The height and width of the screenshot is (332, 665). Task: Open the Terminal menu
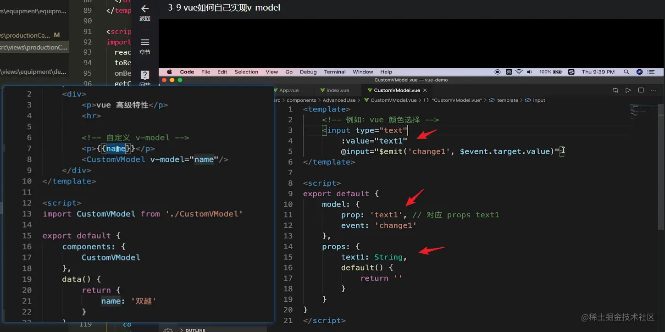[x=335, y=72]
